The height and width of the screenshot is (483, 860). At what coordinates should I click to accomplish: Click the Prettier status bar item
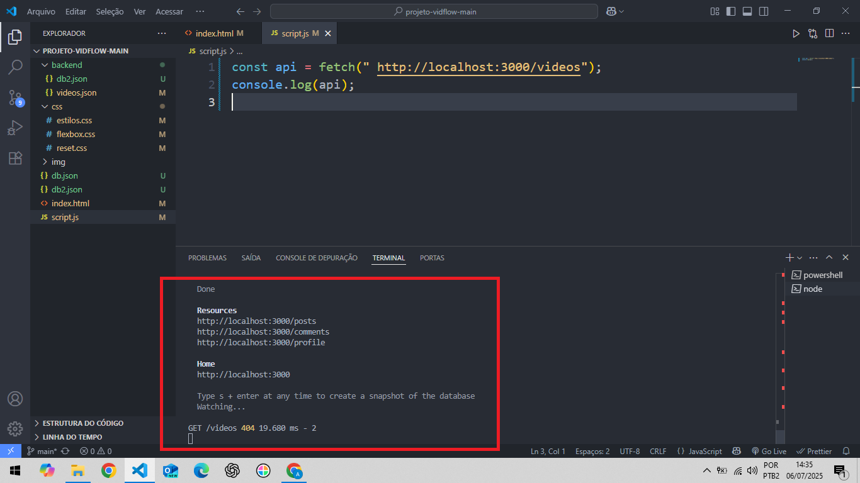click(x=815, y=451)
